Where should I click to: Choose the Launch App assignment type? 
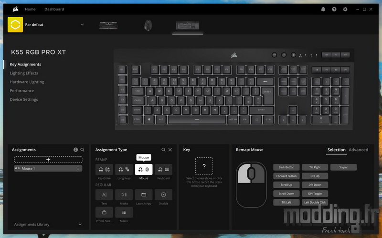(144, 195)
